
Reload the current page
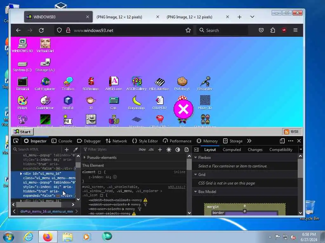coord(41,30)
